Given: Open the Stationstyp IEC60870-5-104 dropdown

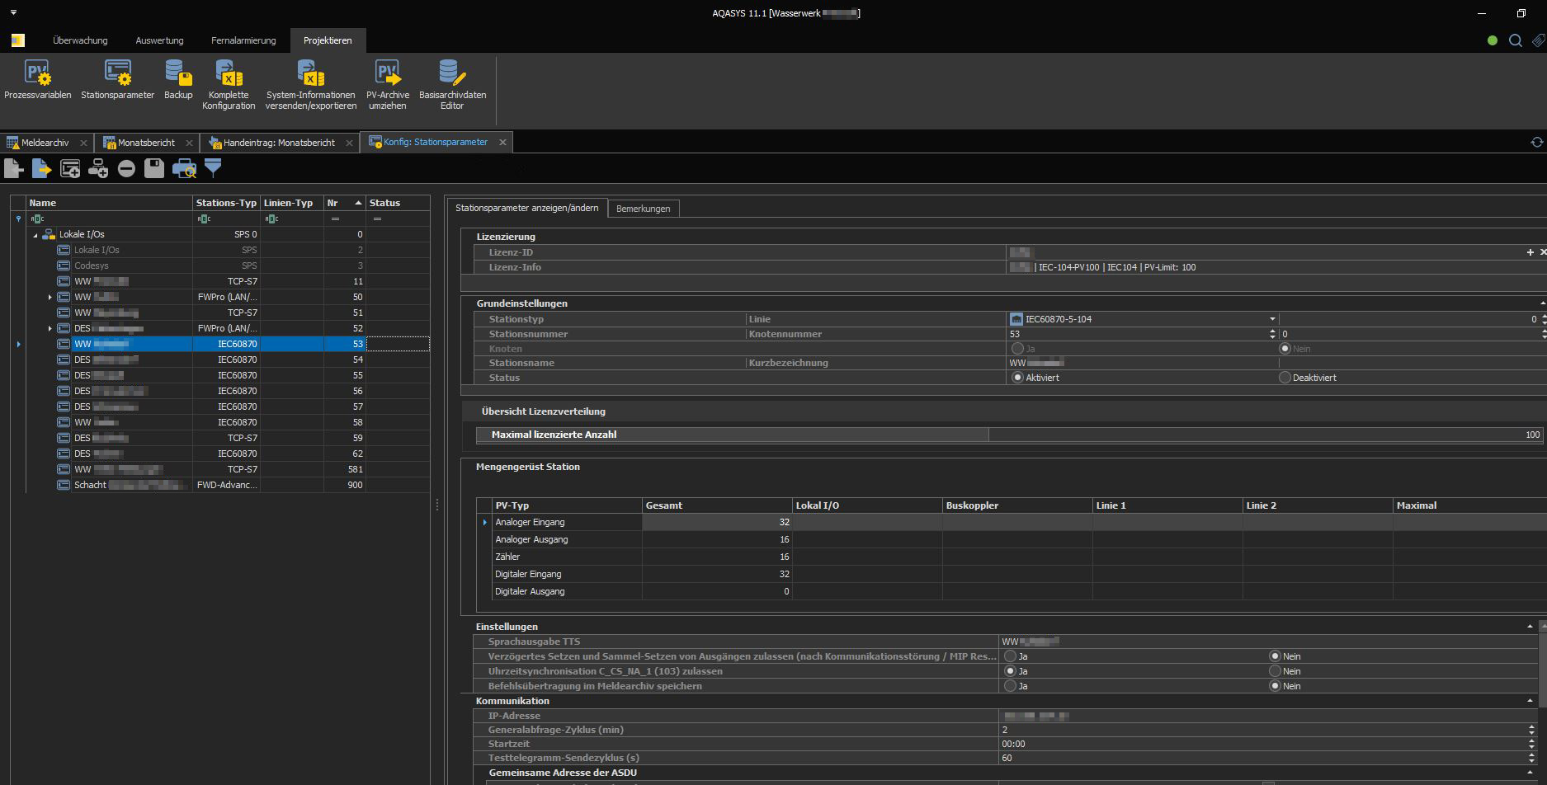Looking at the screenshot, I should coord(1271,319).
